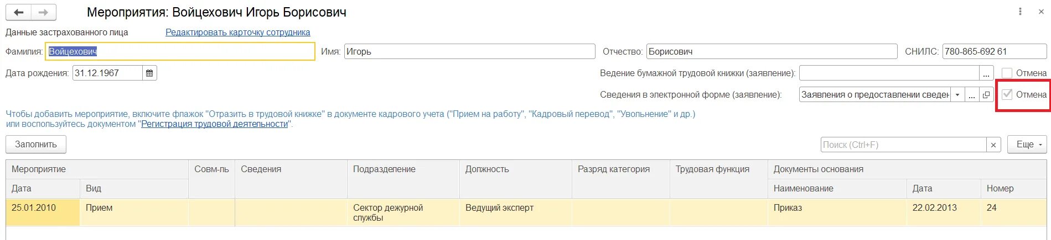Clear the search field with X

click(993, 145)
